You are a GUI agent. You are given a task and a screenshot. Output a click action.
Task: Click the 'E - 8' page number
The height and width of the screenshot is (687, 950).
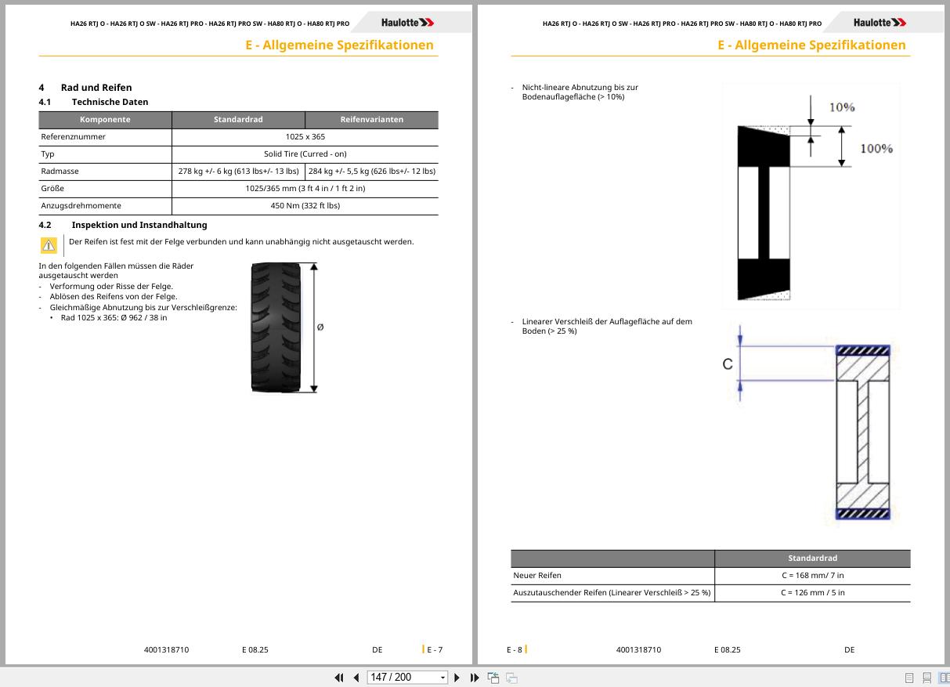pos(515,649)
